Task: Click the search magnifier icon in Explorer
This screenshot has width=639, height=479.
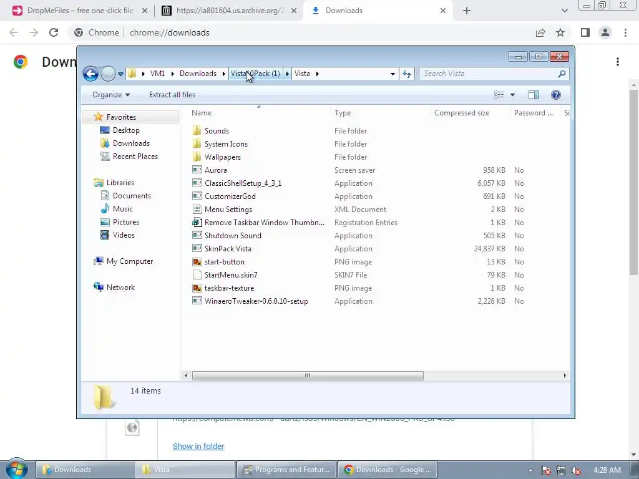Action: point(562,74)
